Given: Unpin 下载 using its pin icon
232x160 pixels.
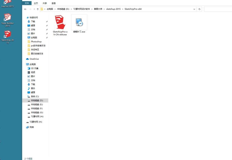Looking at the screenshot, I should pyautogui.click(x=47, y=21).
